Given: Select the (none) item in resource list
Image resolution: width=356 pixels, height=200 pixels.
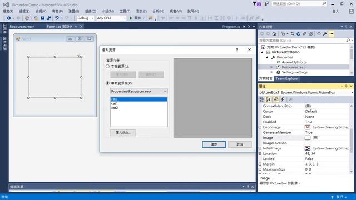Looking at the screenshot, I should [139, 99].
